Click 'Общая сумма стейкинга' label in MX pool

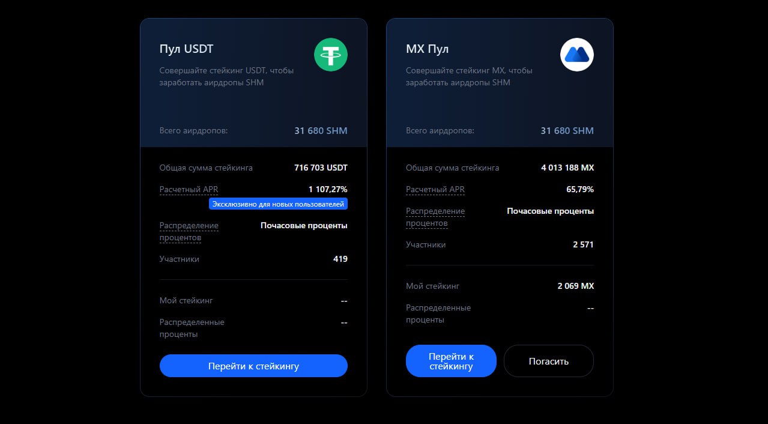coord(452,168)
